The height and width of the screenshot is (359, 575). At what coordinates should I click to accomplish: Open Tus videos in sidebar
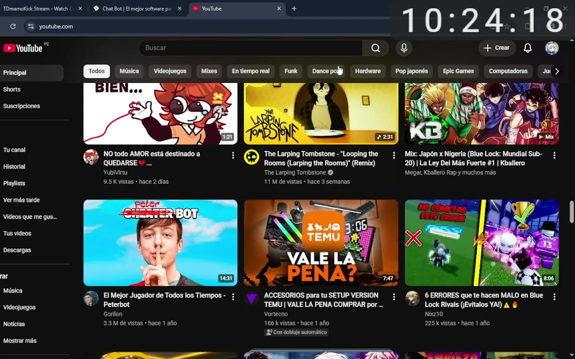pos(17,233)
